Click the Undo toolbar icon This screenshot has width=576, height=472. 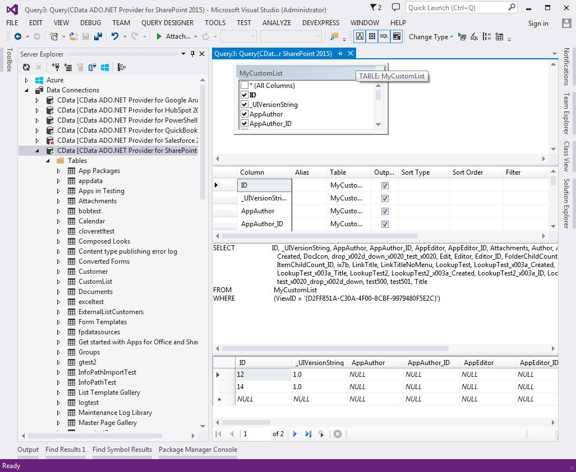(x=115, y=36)
